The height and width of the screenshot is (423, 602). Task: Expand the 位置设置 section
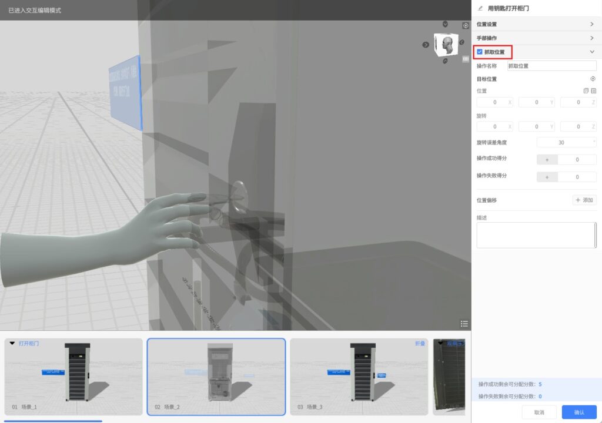click(x=591, y=24)
